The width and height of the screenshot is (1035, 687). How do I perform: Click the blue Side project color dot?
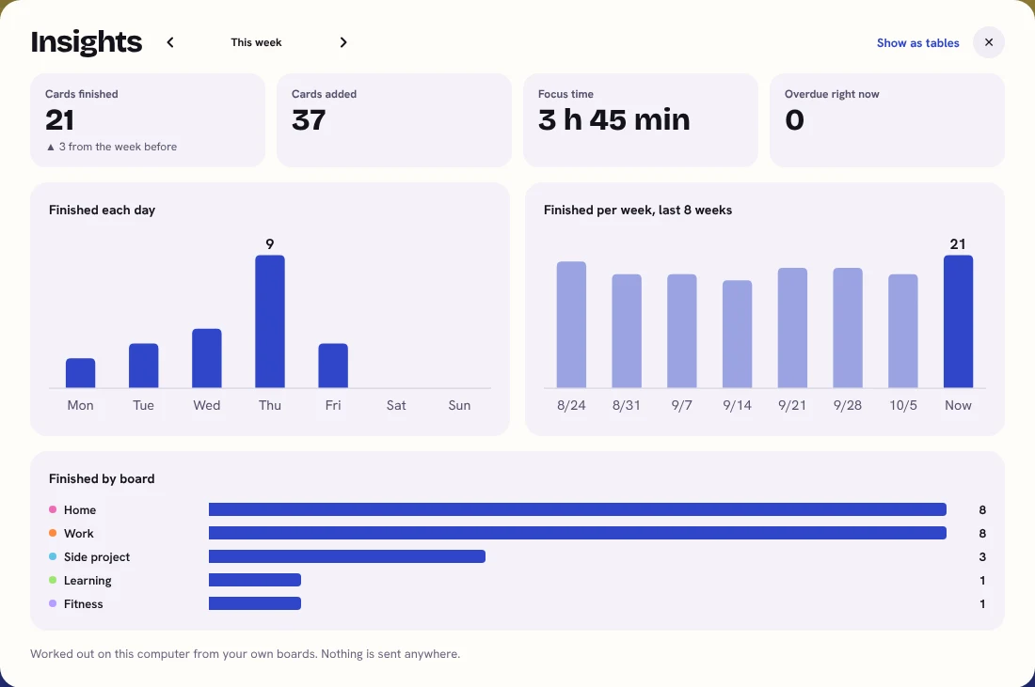[x=53, y=556]
